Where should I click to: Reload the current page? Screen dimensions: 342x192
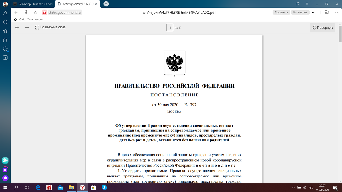point(35,12)
